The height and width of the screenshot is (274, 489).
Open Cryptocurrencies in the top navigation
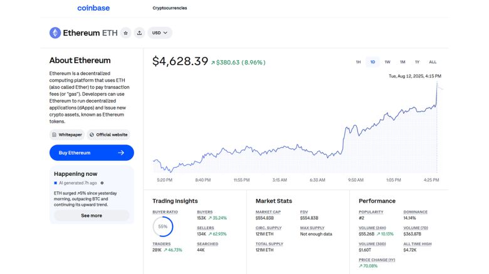tap(169, 8)
